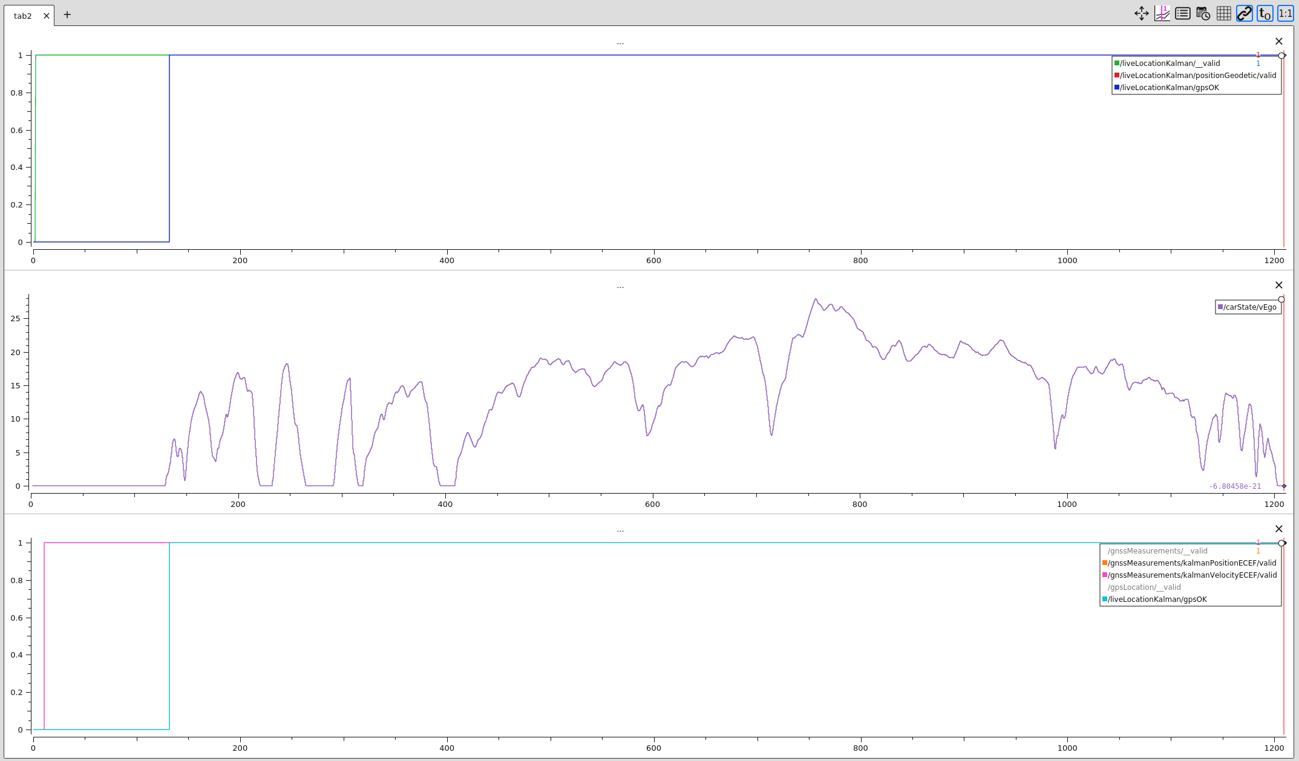Enable the 1:1 zoom ratio
Screen dimensions: 1299x761
pyautogui.click(x=1284, y=13)
